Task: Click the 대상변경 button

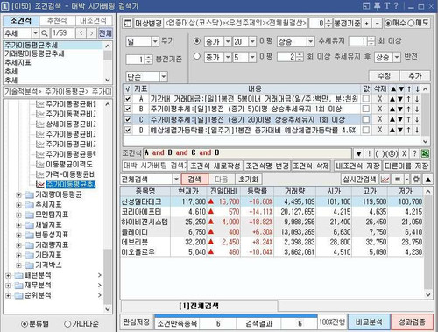Action: [x=148, y=24]
